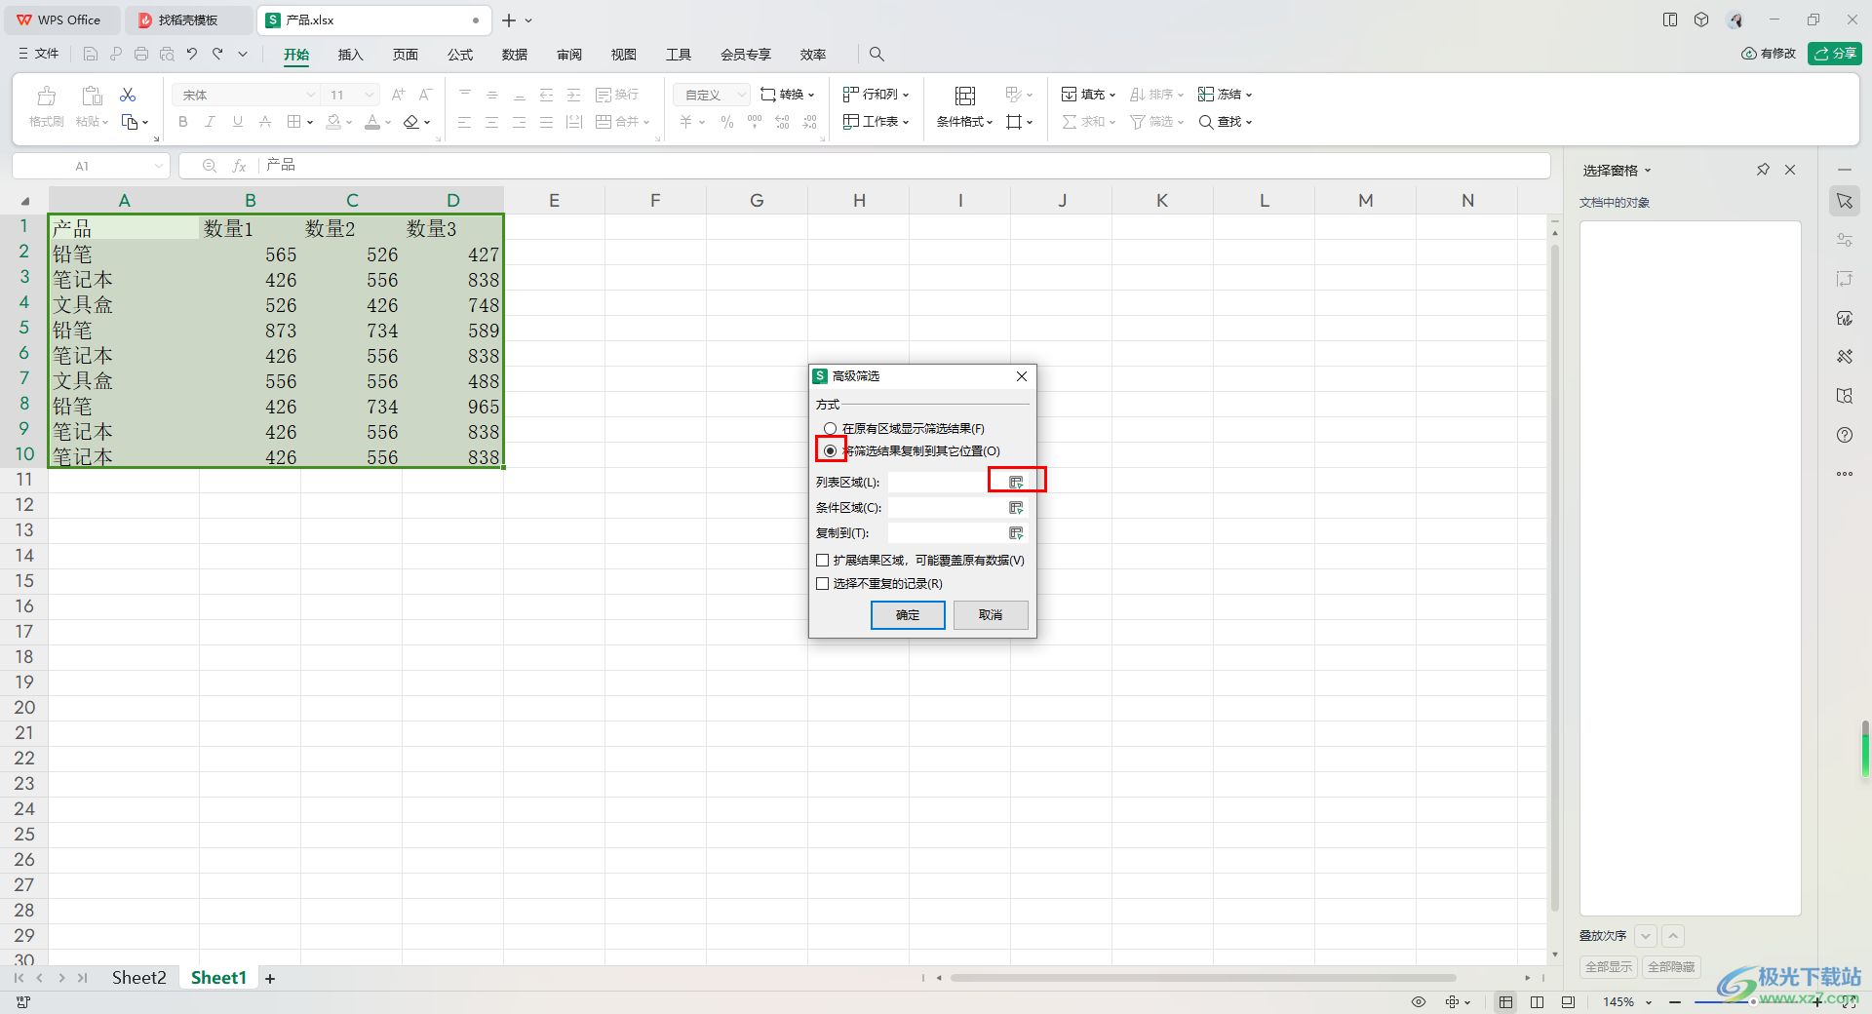1872x1014 pixels.
Task: Open the font size dropdown
Action: click(x=370, y=95)
